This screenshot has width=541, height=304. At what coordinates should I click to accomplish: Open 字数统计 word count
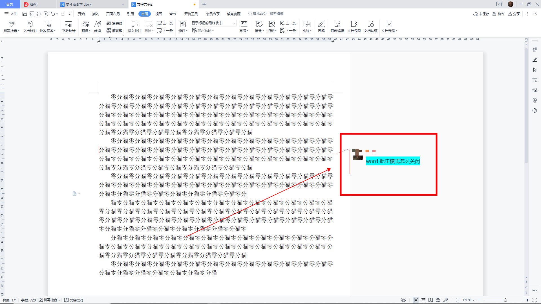pyautogui.click(x=69, y=27)
